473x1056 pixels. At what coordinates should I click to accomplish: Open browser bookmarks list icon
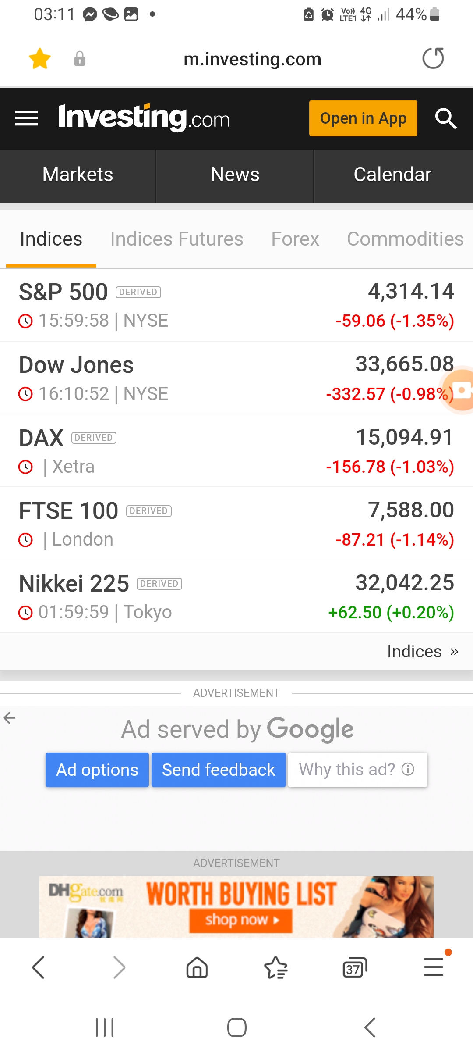pyautogui.click(x=276, y=967)
